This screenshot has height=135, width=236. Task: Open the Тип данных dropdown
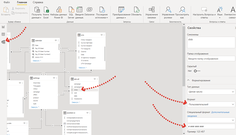click(x=211, y=92)
